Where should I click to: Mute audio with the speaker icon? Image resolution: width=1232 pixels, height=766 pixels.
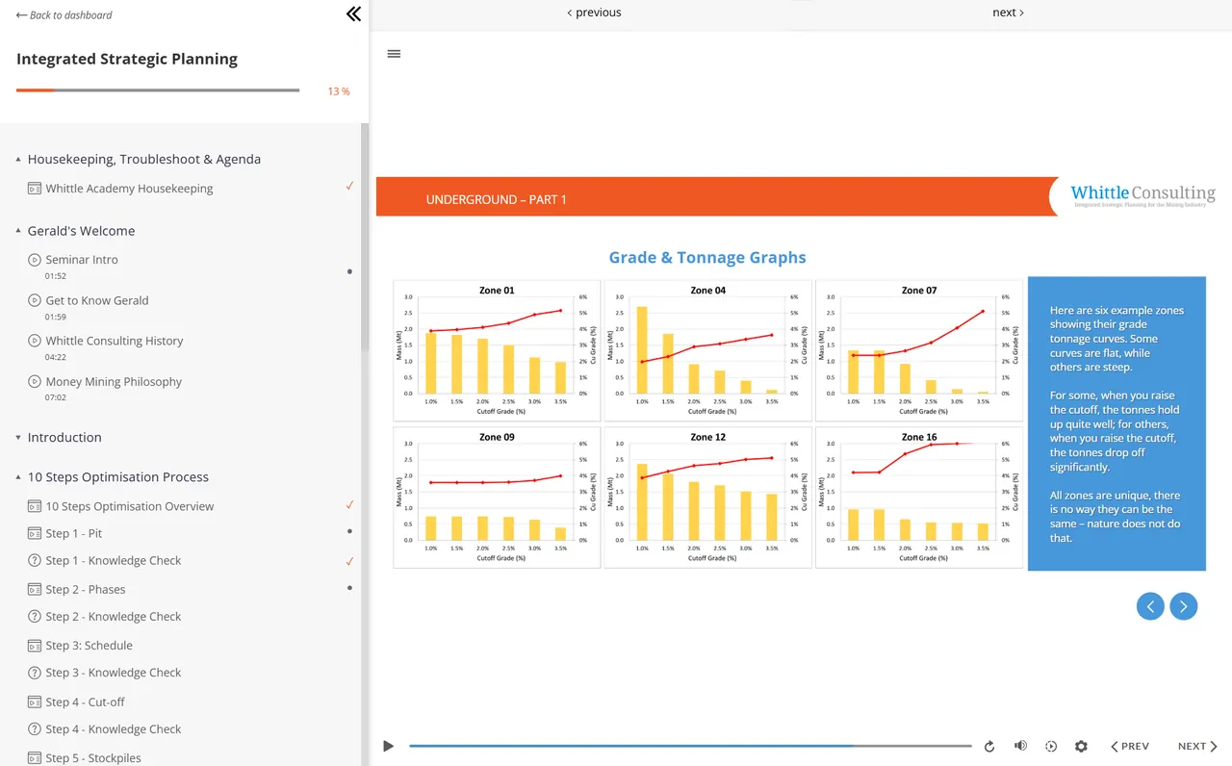coord(1020,746)
